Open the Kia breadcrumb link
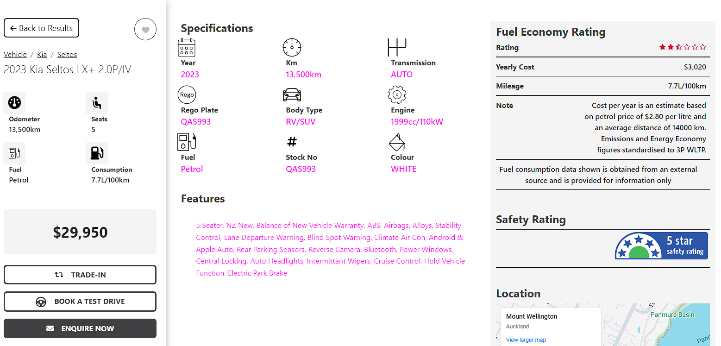The height and width of the screenshot is (346, 721). [42, 54]
